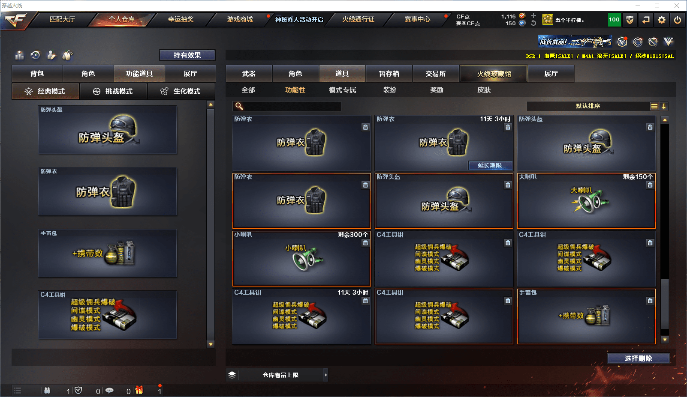This screenshot has height=397, width=687.
Task: Click the ranking podium icon above 背包
Action: pos(19,55)
